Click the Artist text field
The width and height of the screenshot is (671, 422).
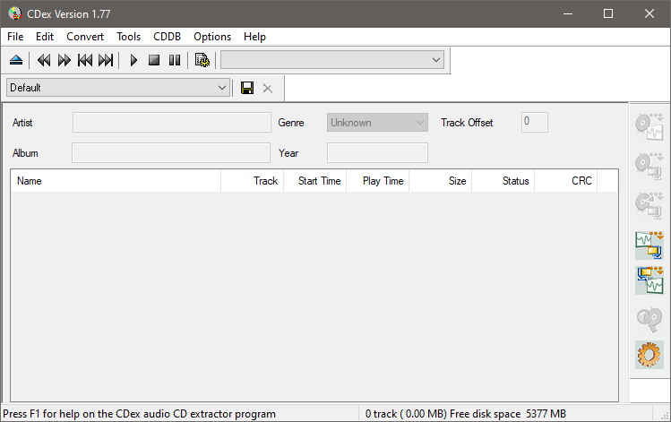pos(172,123)
